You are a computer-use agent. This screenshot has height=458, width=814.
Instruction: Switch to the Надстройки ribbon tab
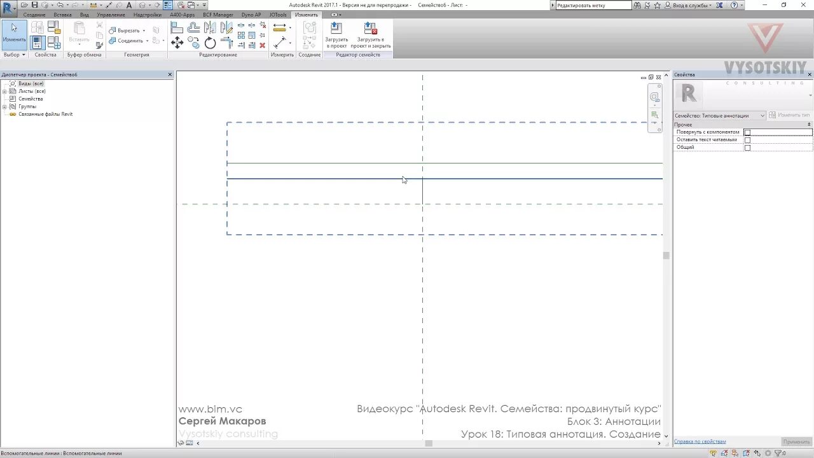(148, 15)
